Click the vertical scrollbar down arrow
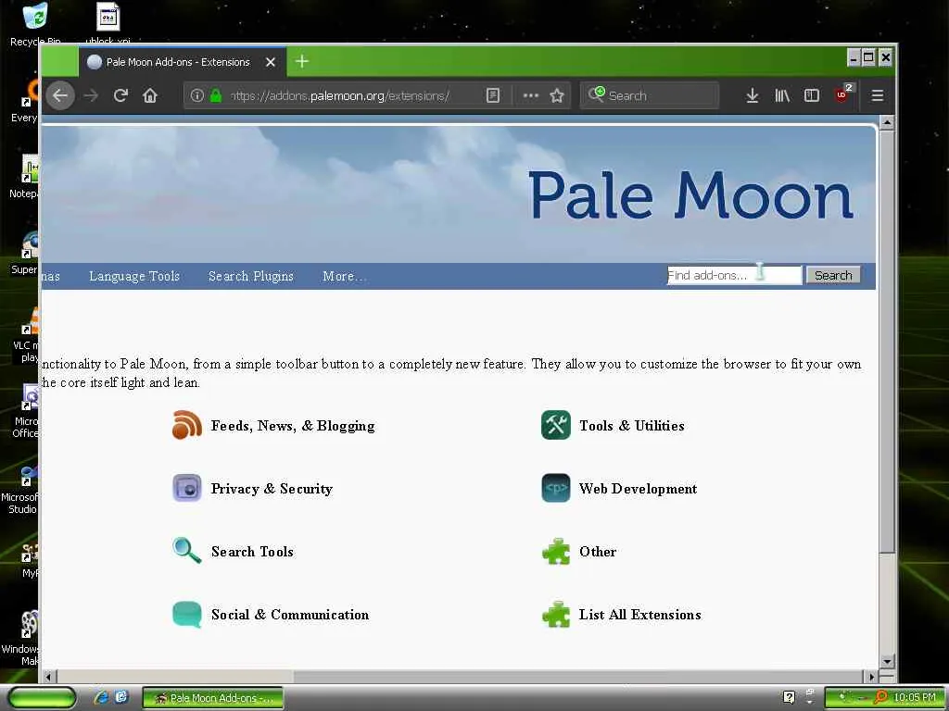This screenshot has width=949, height=711. [887, 661]
